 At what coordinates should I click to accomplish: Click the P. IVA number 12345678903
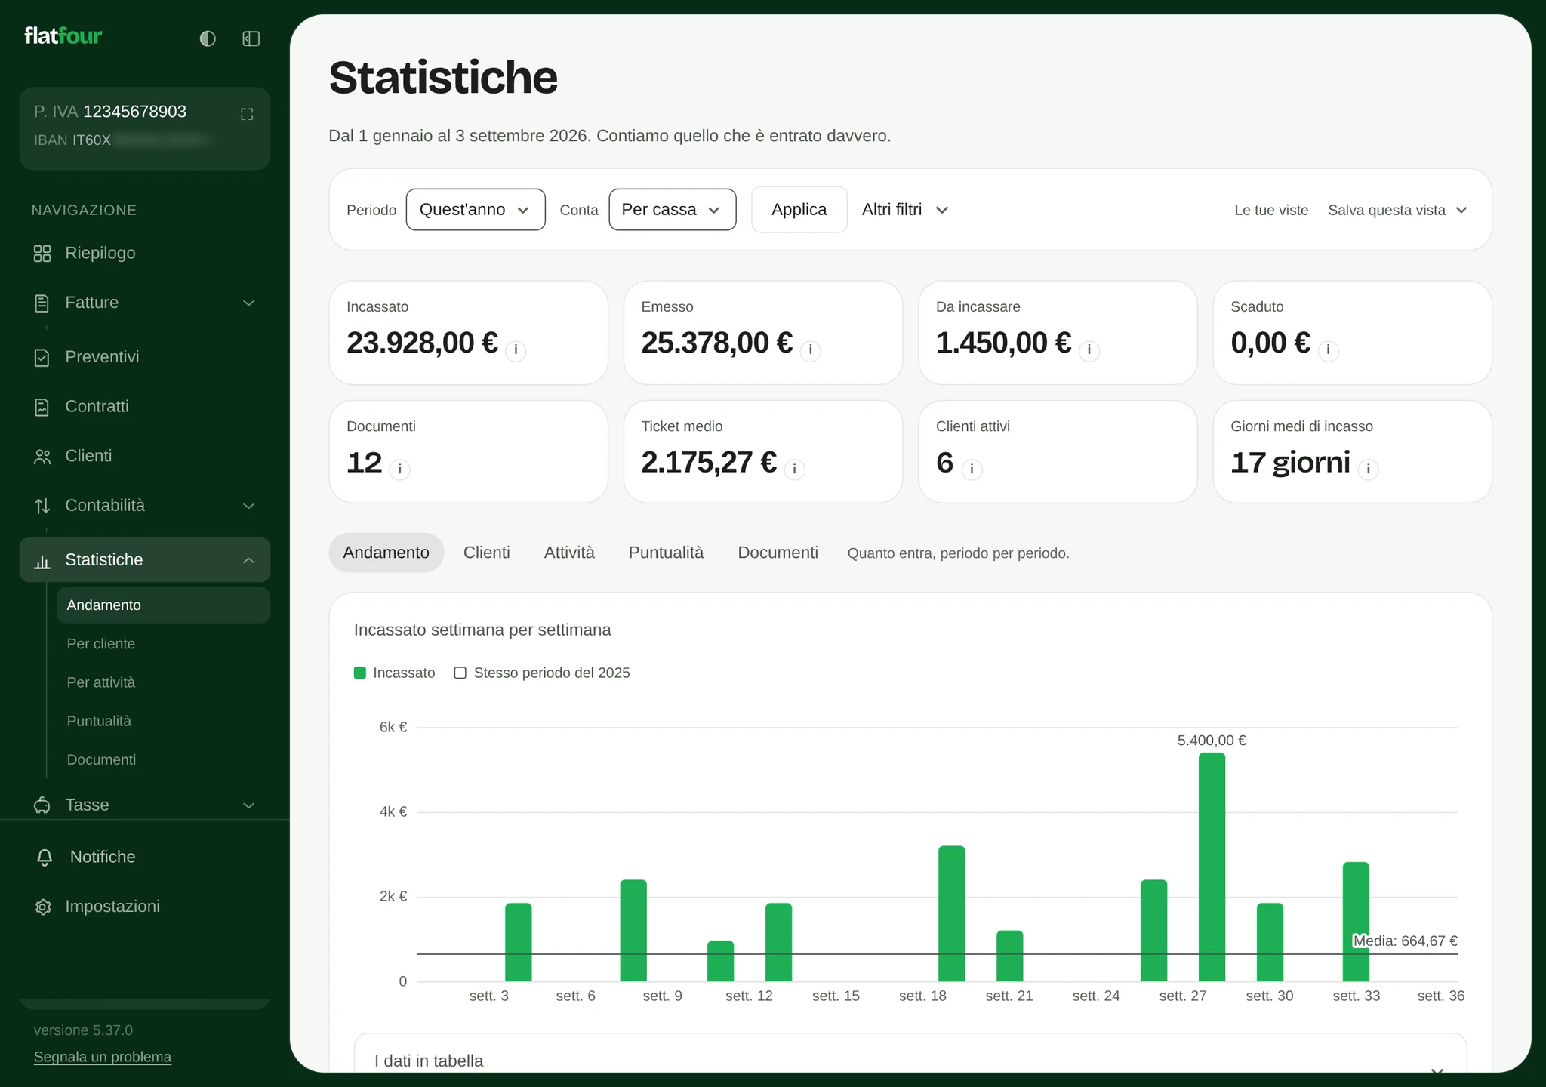coord(134,112)
